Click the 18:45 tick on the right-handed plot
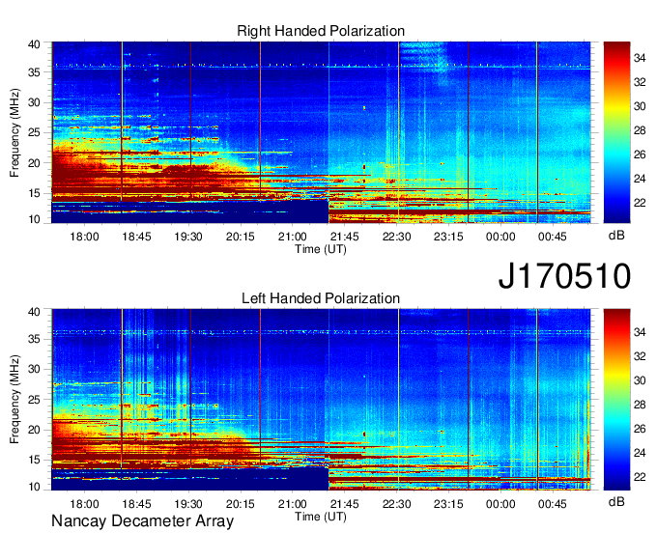Screen dimensions: 657x533 click(136, 237)
